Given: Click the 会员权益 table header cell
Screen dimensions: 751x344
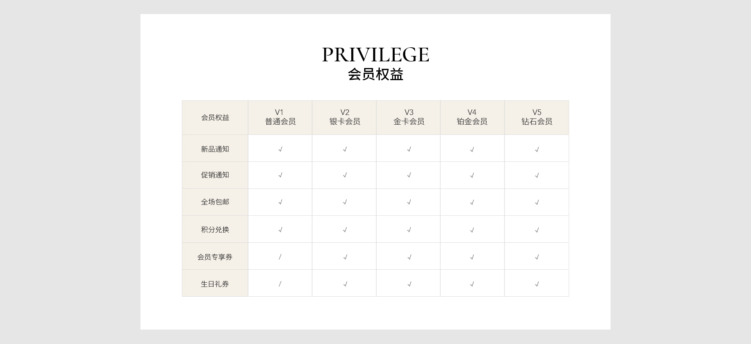Looking at the screenshot, I should tap(215, 118).
